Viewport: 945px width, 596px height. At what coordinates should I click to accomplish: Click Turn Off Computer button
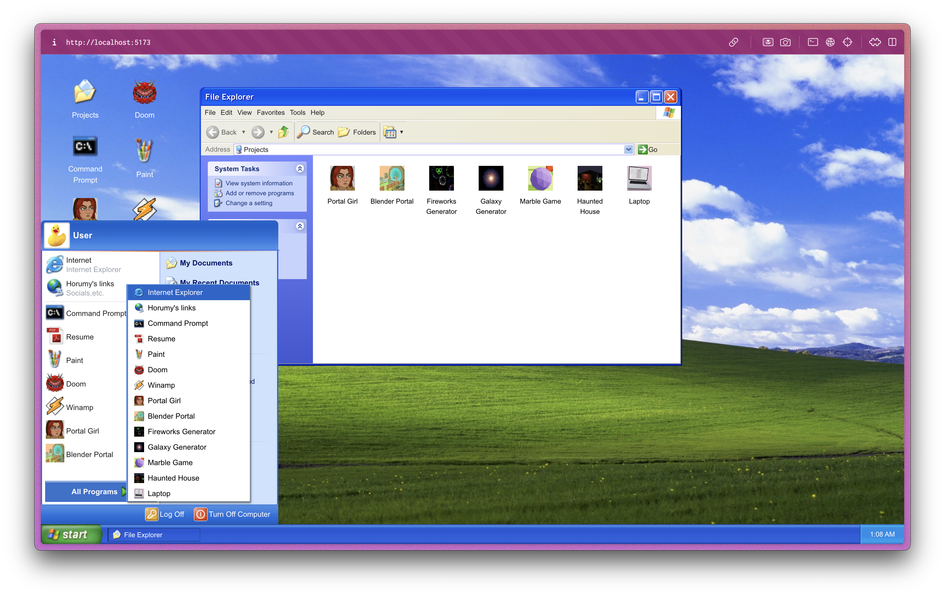pyautogui.click(x=232, y=514)
